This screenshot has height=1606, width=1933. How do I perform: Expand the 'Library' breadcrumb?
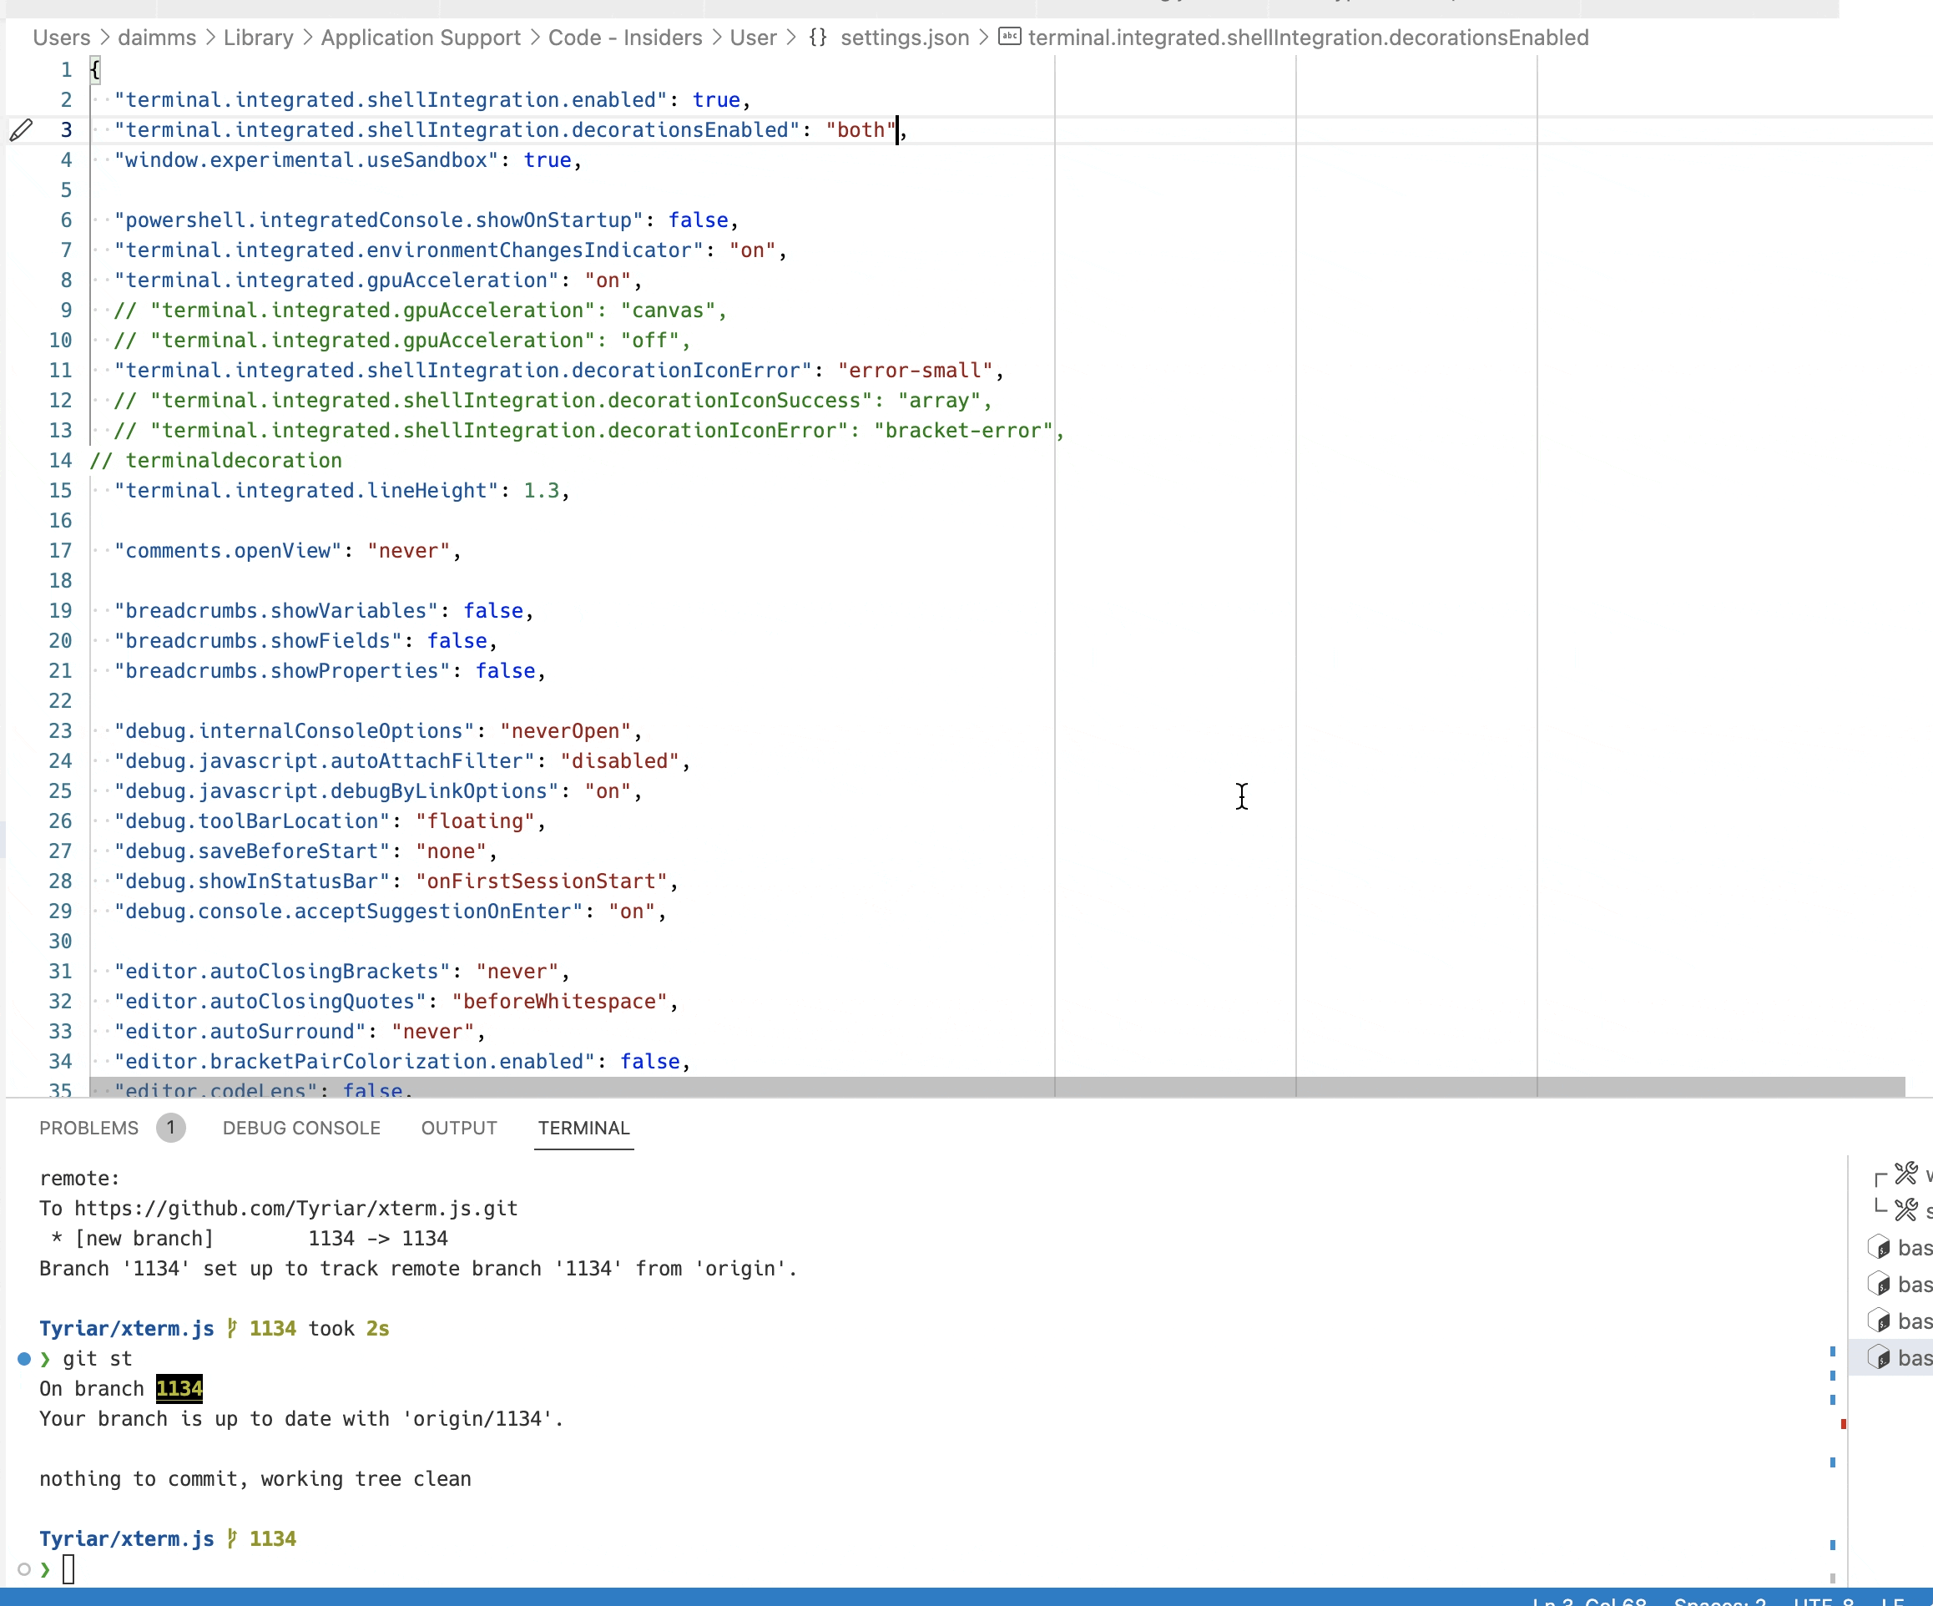259,38
